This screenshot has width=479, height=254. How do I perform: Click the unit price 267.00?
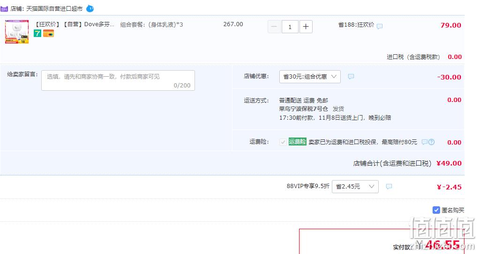[233, 24]
